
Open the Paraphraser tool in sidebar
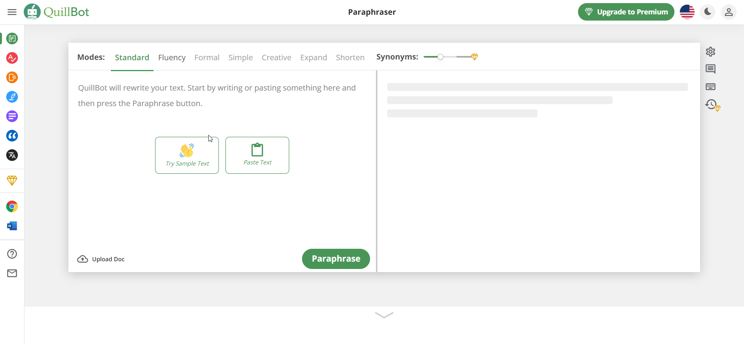point(12,38)
